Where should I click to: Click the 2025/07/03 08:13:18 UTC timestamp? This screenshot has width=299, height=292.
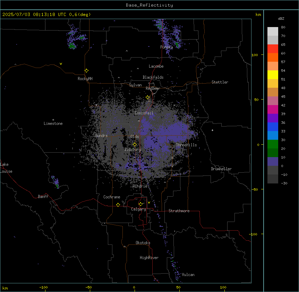[34, 15]
